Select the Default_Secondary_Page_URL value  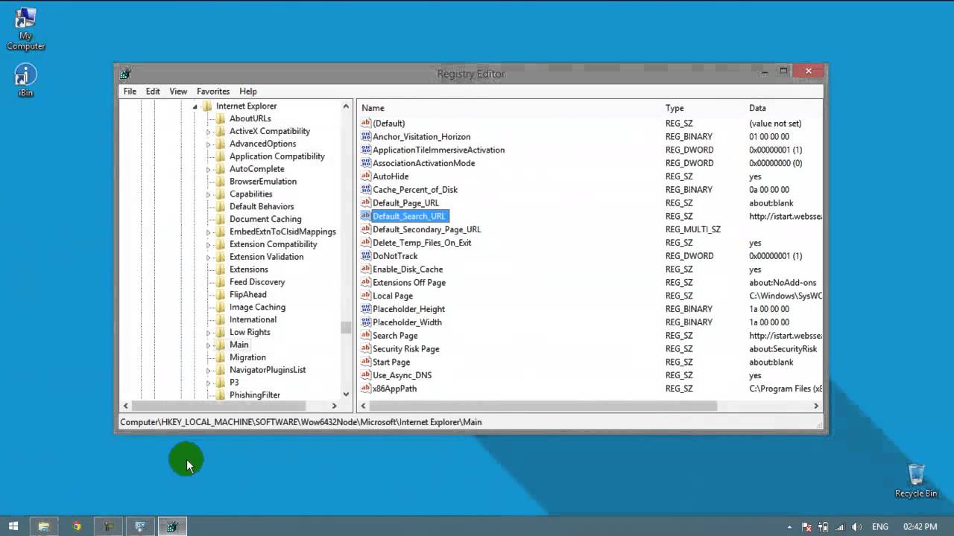click(x=426, y=229)
